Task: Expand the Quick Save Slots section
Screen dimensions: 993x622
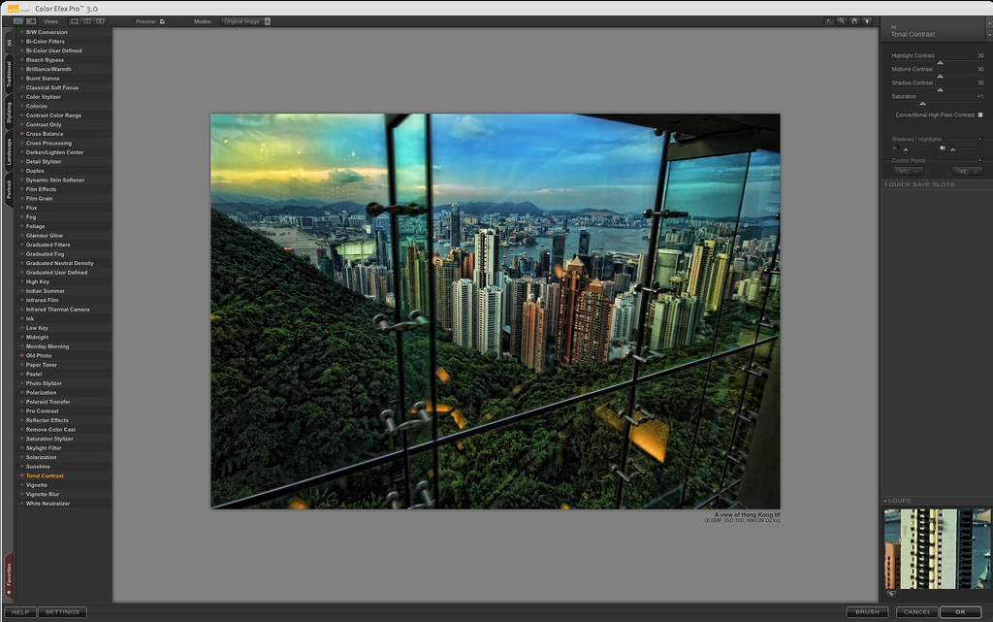Action: coord(919,184)
